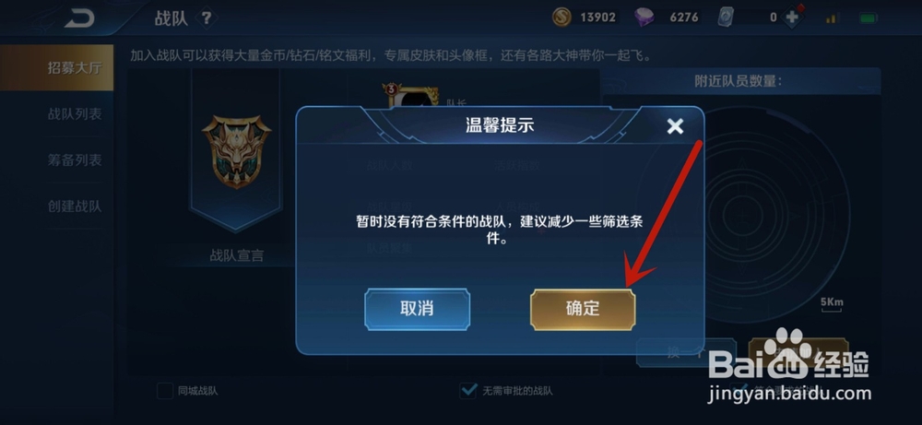Tap the 换一个 button behind dialog
Screen dimensions: 922x425
(686, 353)
